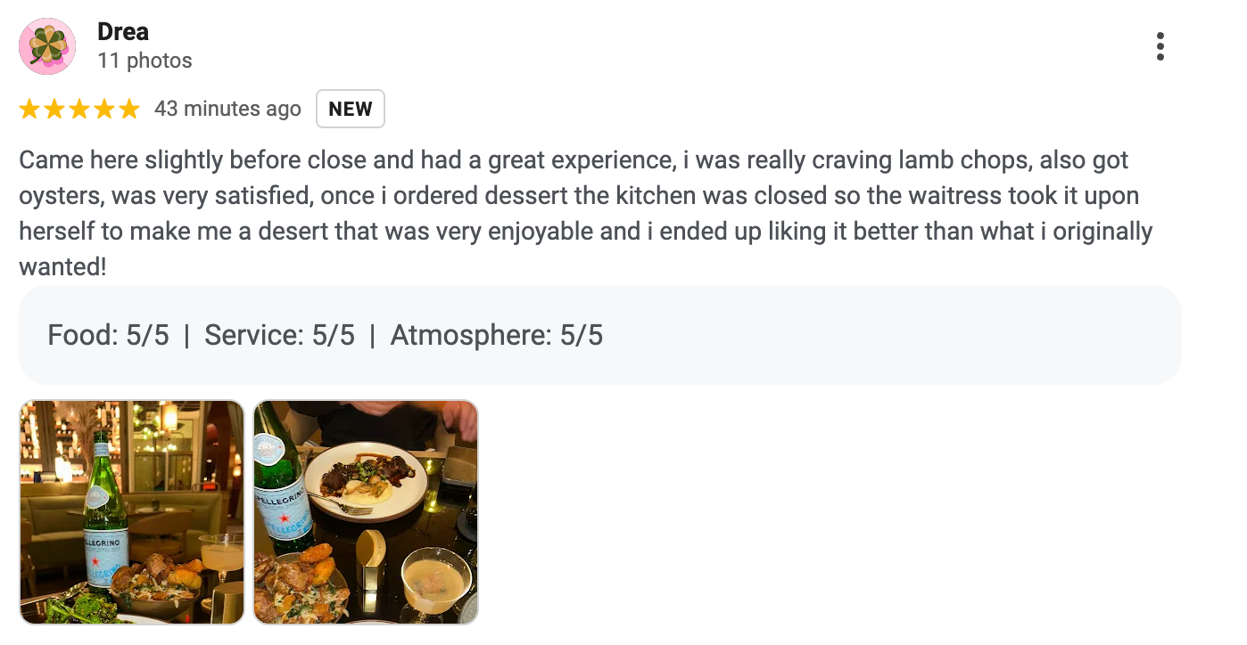Open the Pellegrino bottle restaurant photo
This screenshot has height=645, width=1247.
coord(131,511)
